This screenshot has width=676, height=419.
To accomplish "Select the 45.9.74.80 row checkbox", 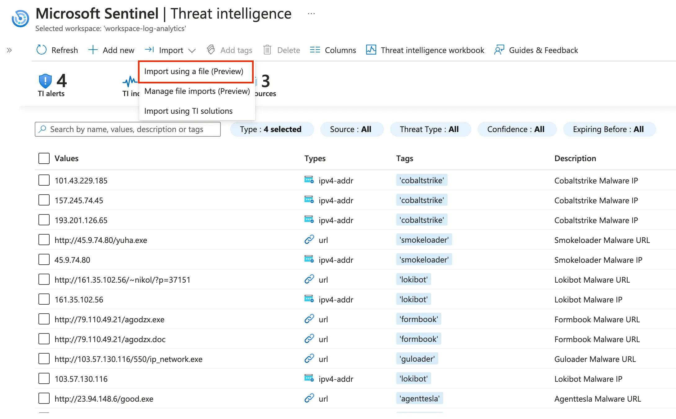I will coord(44,259).
